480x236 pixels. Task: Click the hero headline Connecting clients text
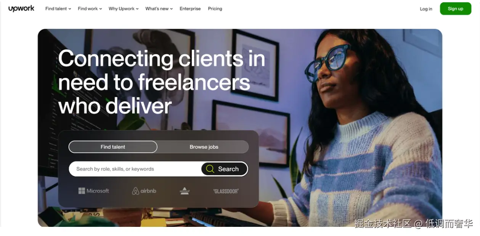click(162, 59)
